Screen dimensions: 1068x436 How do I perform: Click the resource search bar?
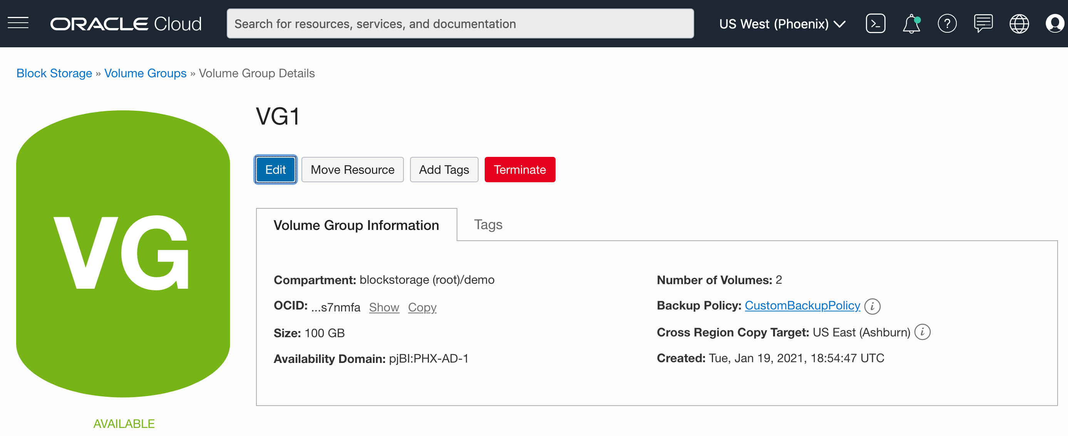[460, 23]
